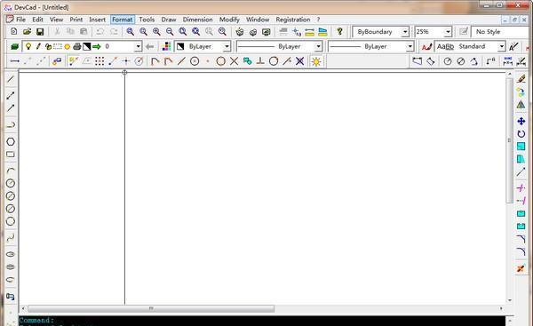This screenshot has width=533, height=326.
Task: Open the Dimension menu
Action: (197, 20)
